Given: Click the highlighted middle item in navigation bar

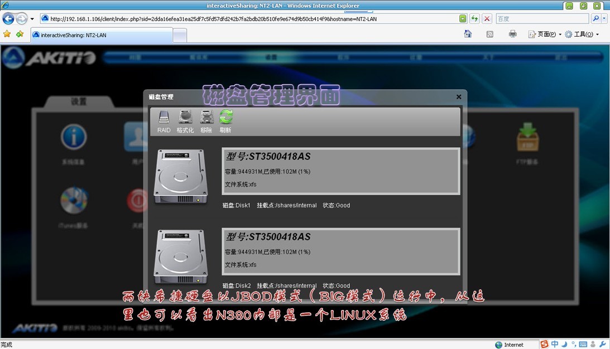Looking at the screenshot, I should tap(271, 57).
